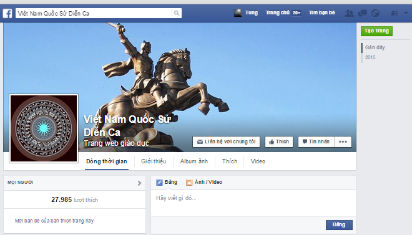Click Mời bạn bè của bạn thích trang này
This screenshot has height=235, width=412.
point(54,221)
